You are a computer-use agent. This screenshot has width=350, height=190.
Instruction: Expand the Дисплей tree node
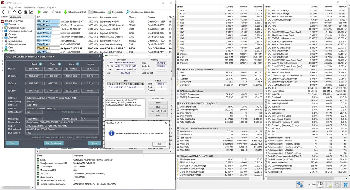tap(3, 37)
